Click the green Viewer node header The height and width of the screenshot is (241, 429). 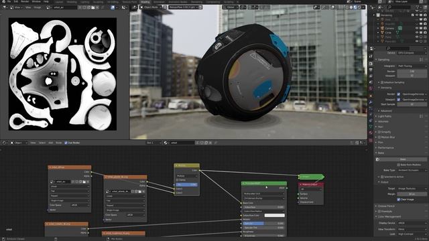coord(311,177)
